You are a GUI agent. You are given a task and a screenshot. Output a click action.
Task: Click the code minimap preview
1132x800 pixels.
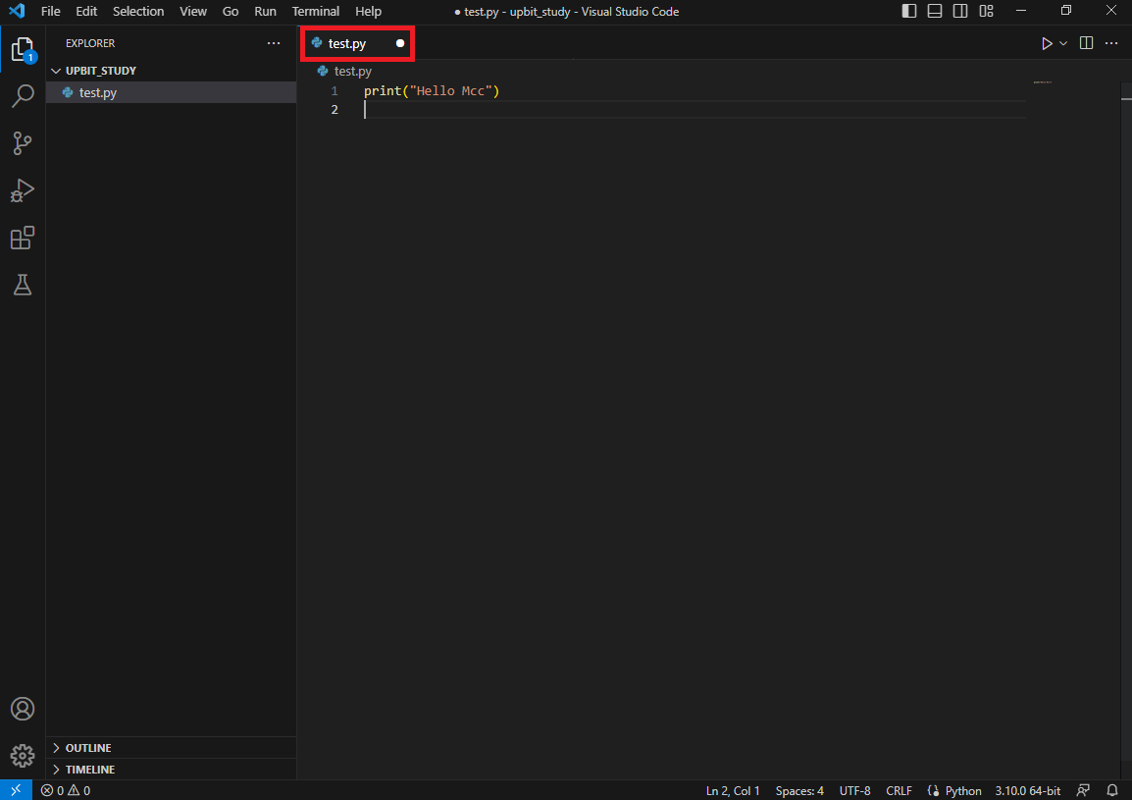pos(1043,82)
